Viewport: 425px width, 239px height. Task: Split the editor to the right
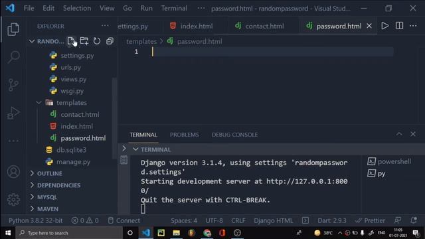tap(399, 26)
